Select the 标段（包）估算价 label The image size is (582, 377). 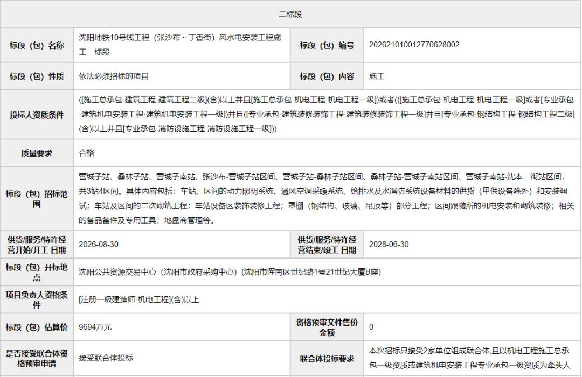coord(37,327)
